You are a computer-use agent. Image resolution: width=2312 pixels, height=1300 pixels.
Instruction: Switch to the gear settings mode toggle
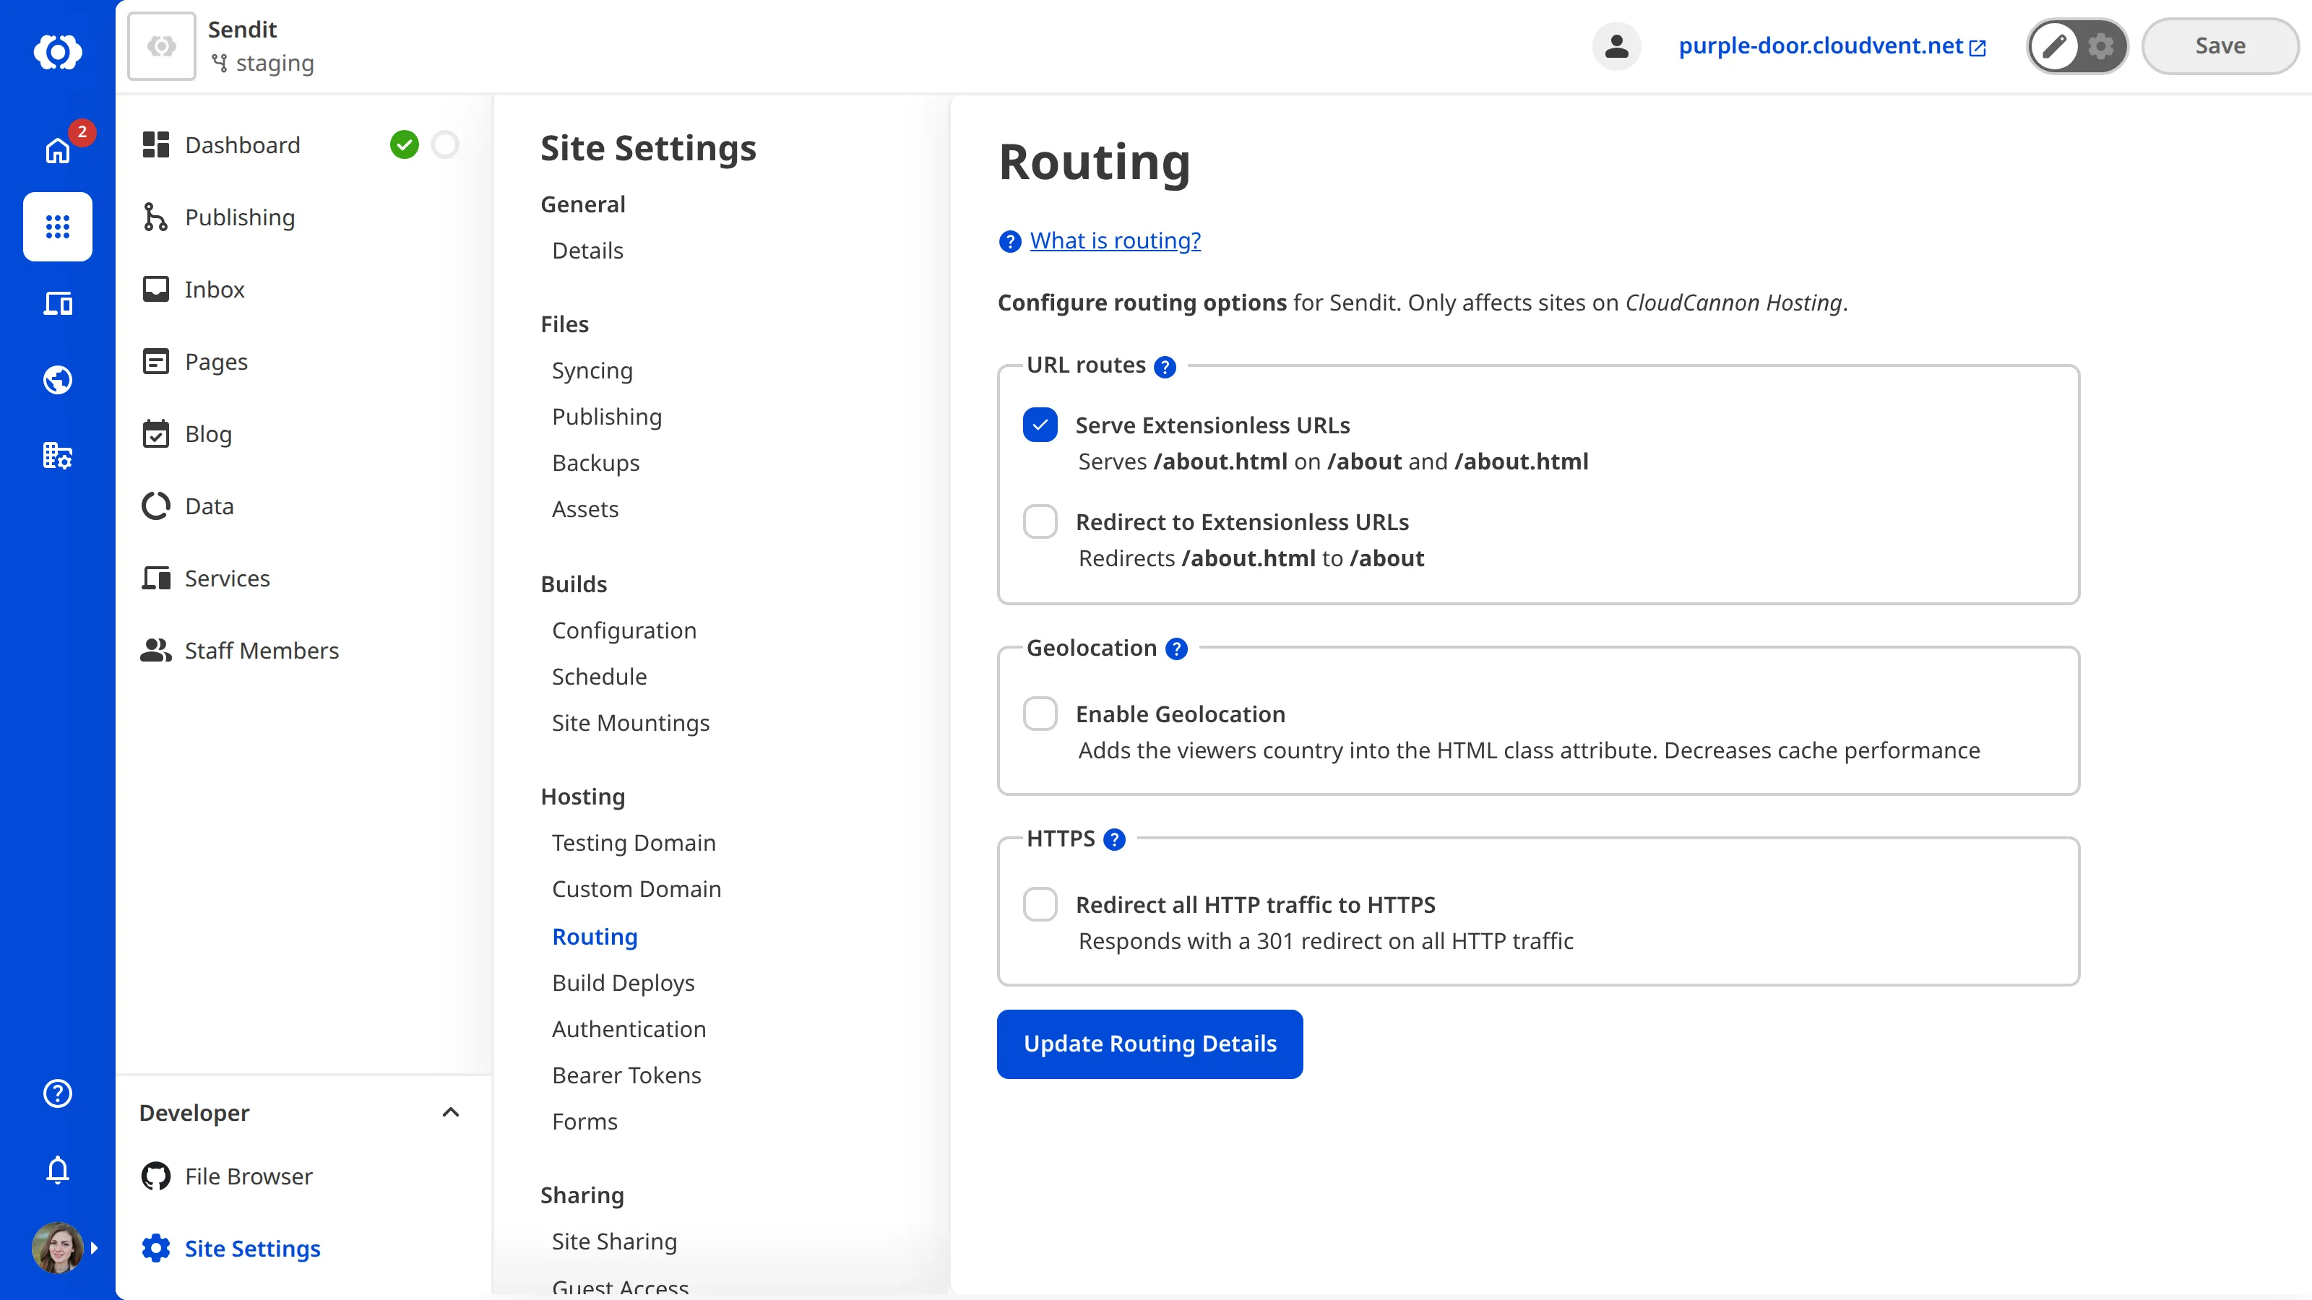pyautogui.click(x=2100, y=45)
